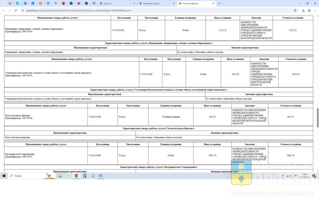Click the Google Chrome taskbar icon
Viewport: 319px width, 199px height.
click(76, 176)
